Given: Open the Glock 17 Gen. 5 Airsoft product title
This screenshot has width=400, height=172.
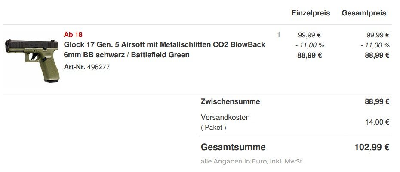Looking at the screenshot, I should [x=164, y=50].
